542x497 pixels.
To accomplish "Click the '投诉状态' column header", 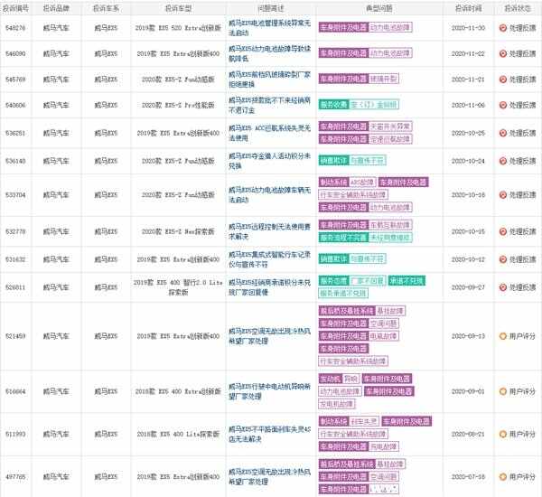I will tap(518, 8).
